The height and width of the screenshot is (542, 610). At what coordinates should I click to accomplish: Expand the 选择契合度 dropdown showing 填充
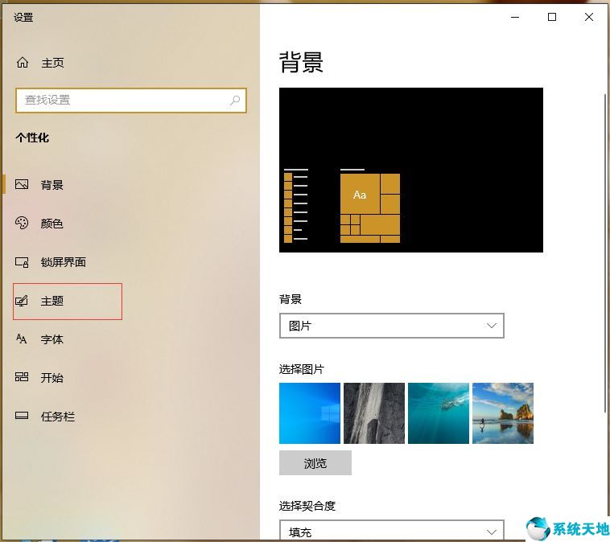tap(392, 530)
